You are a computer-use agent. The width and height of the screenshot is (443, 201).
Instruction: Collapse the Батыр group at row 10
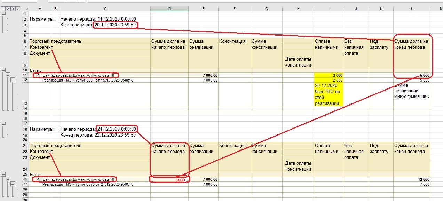click(x=3, y=70)
